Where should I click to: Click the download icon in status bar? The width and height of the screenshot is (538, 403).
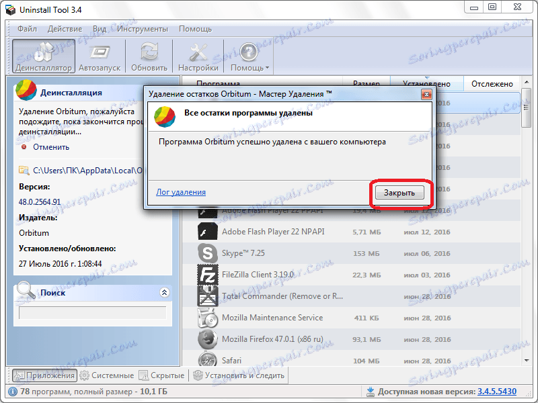pyautogui.click(x=371, y=392)
